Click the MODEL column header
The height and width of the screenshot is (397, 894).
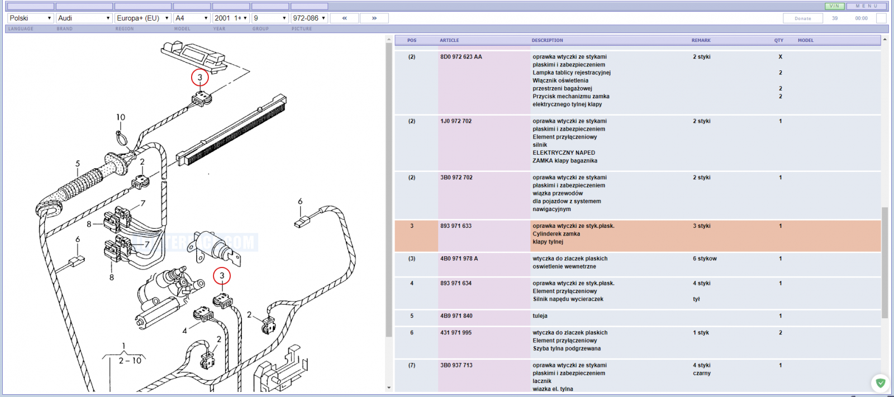point(806,40)
